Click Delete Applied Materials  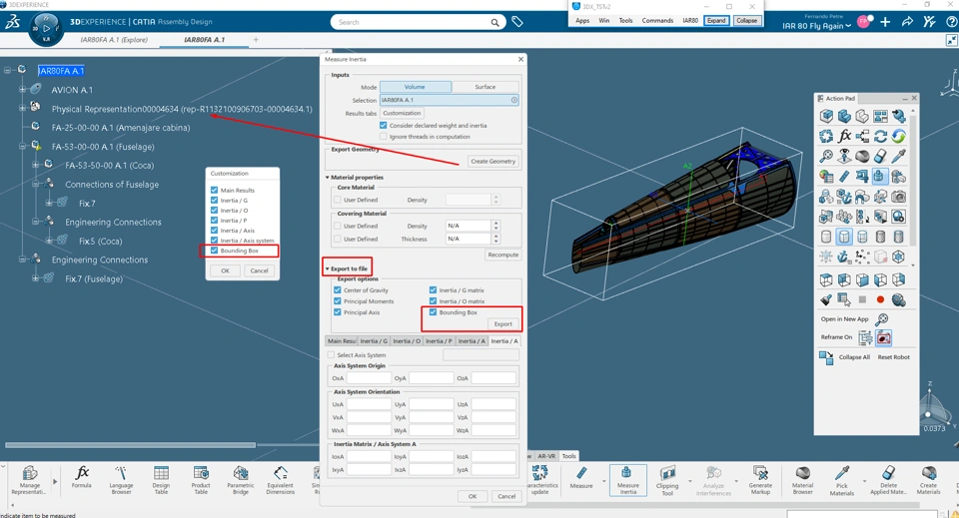(x=888, y=480)
